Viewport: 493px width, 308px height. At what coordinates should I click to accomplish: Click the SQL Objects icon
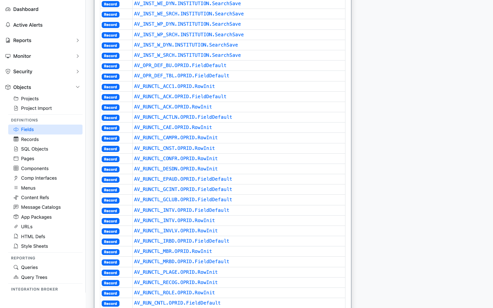pyautogui.click(x=16, y=149)
